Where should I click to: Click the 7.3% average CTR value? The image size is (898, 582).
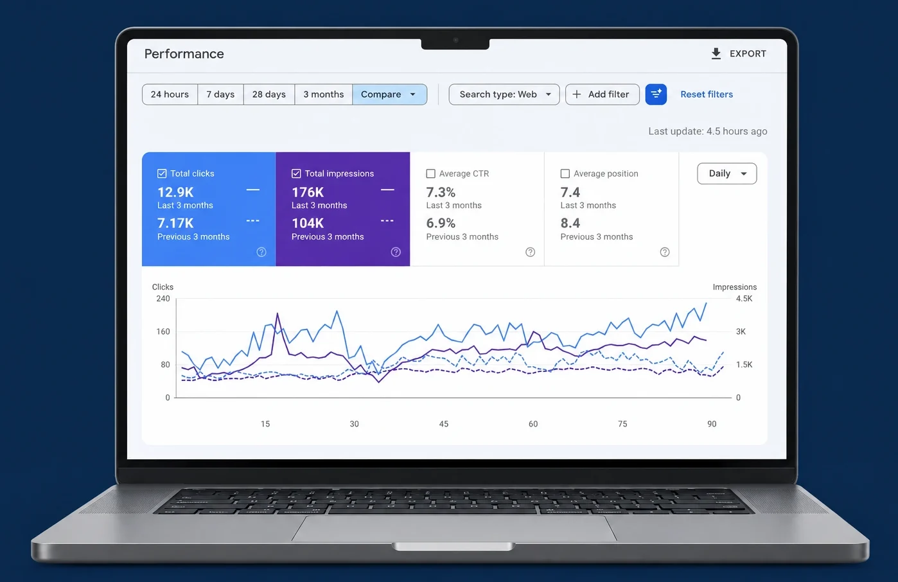click(x=441, y=192)
